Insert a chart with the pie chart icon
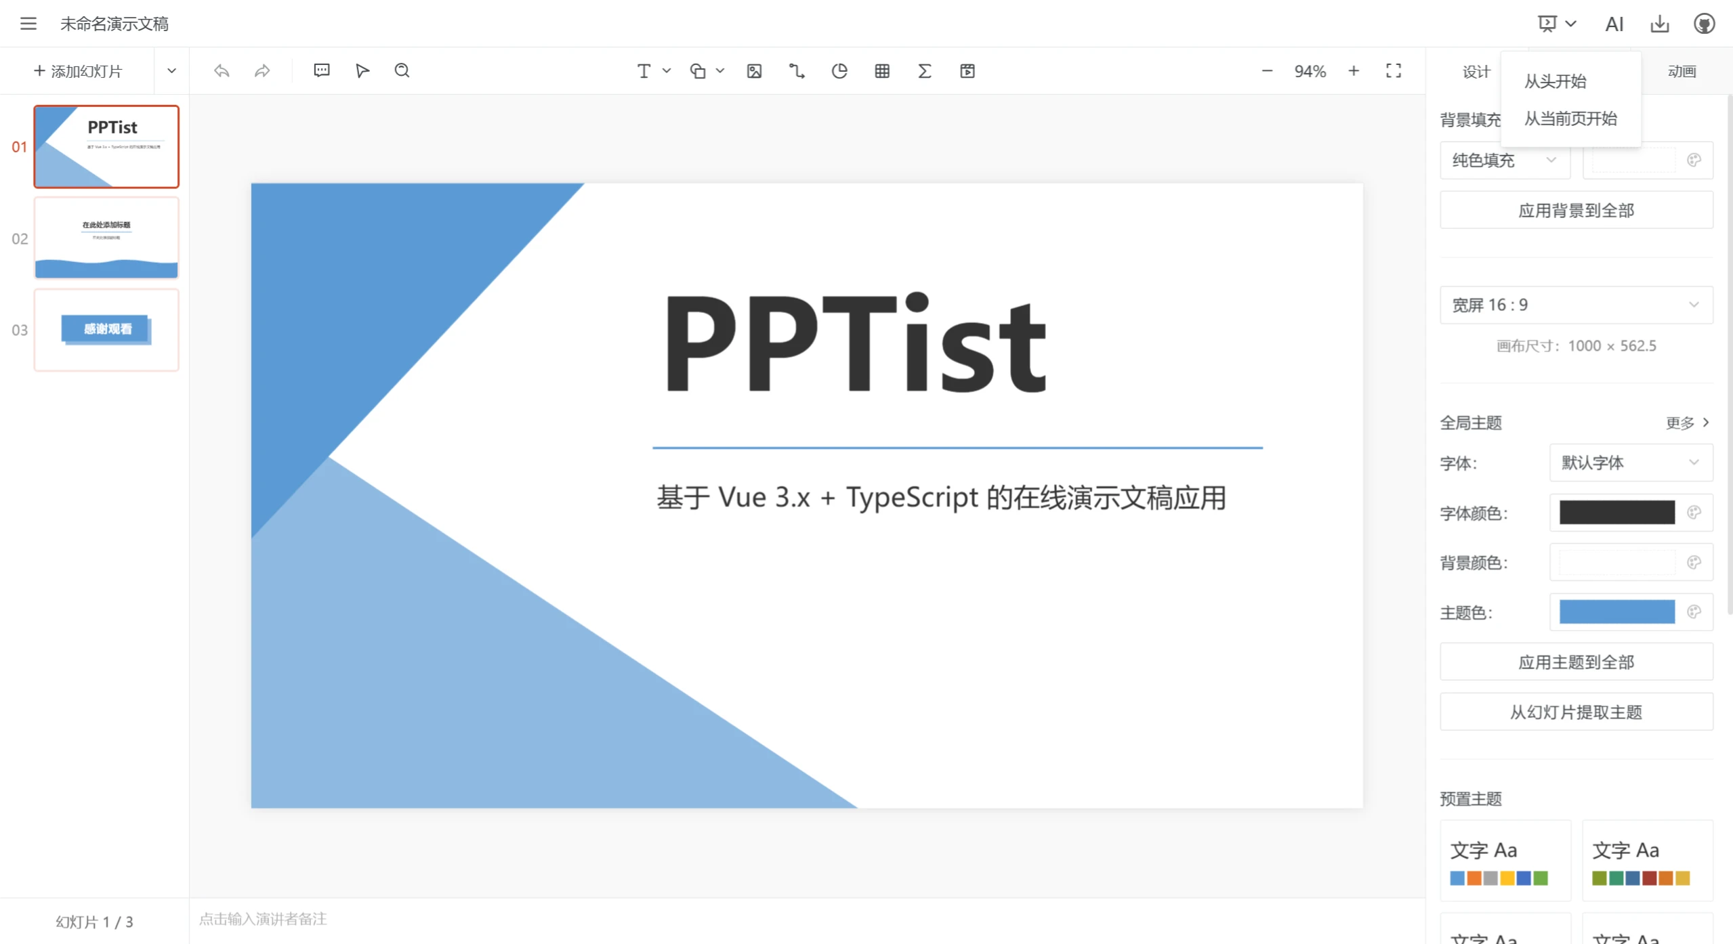The image size is (1733, 944). click(839, 70)
